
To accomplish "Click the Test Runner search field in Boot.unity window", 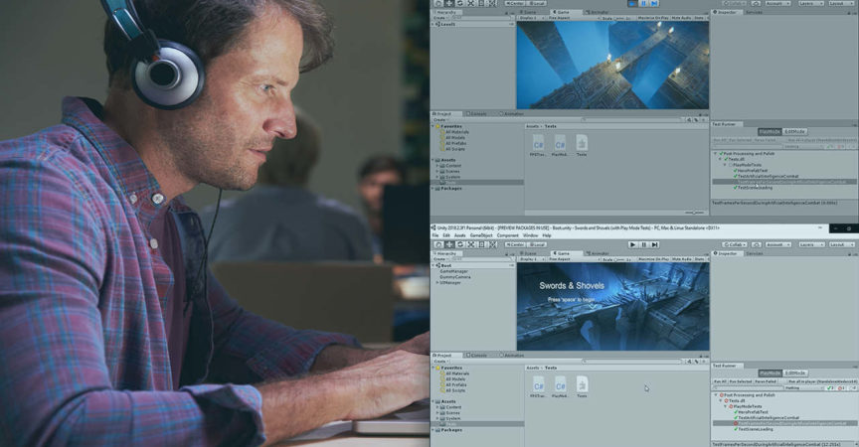I will [748, 388].
